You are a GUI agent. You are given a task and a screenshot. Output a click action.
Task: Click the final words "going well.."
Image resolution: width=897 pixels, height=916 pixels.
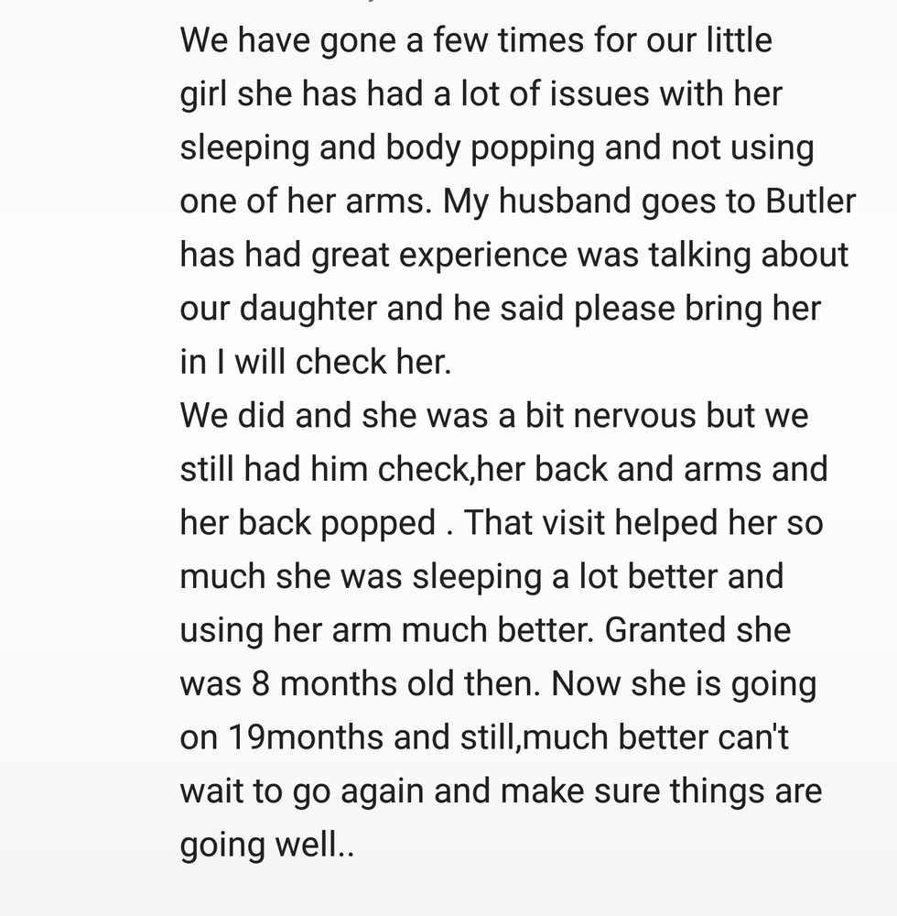(266, 845)
